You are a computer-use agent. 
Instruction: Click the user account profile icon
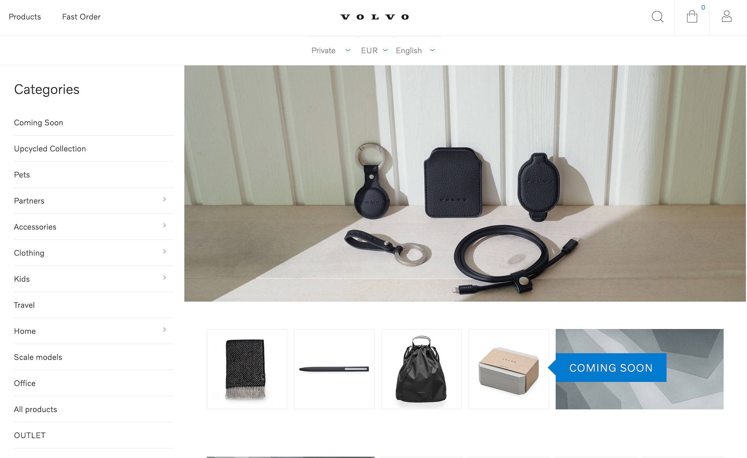(x=726, y=16)
